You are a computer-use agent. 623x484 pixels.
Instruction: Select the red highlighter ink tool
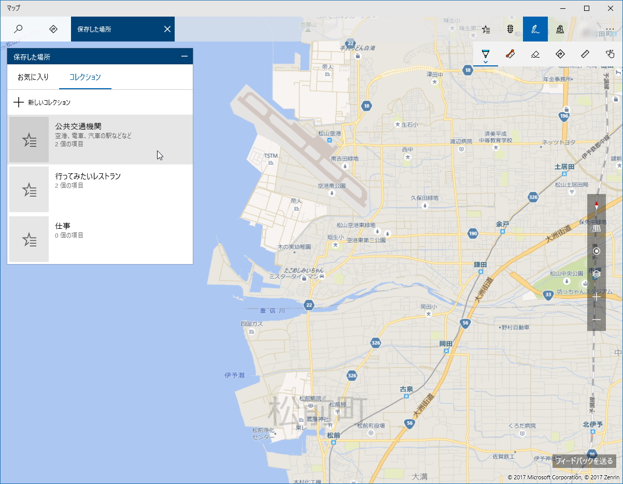pos(511,54)
